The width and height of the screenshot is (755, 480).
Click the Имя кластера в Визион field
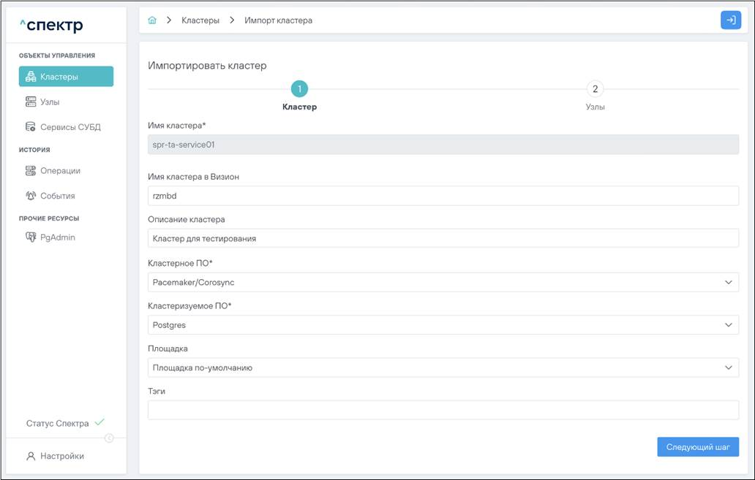(x=443, y=196)
